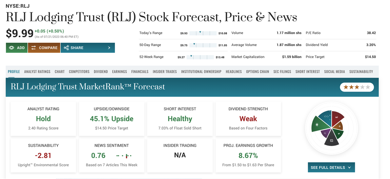
Task: Click the dark green right segment of pie chart
Action: (338, 134)
